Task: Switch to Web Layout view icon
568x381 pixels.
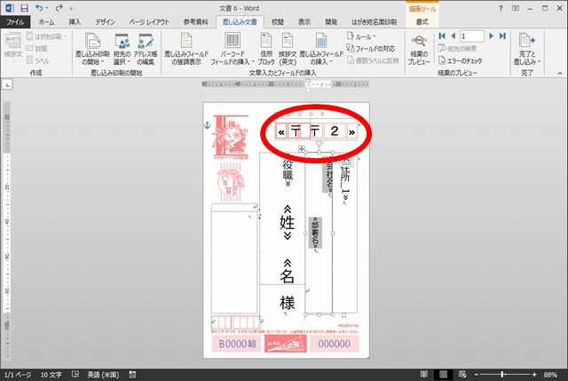Action: (462, 374)
